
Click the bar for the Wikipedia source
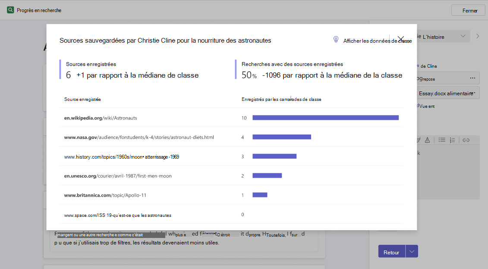click(325, 118)
